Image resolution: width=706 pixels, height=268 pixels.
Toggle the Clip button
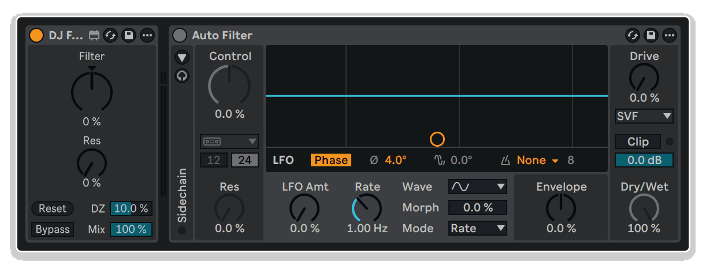(x=638, y=142)
